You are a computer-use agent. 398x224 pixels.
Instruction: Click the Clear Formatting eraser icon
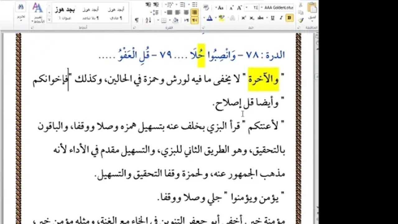(206, 7)
